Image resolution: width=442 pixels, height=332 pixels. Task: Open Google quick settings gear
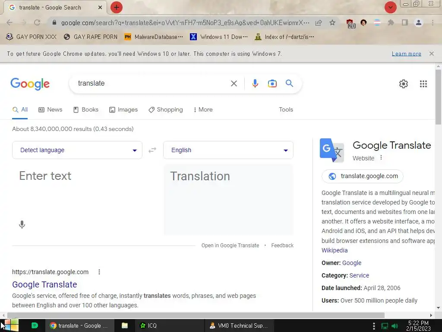[x=404, y=84]
